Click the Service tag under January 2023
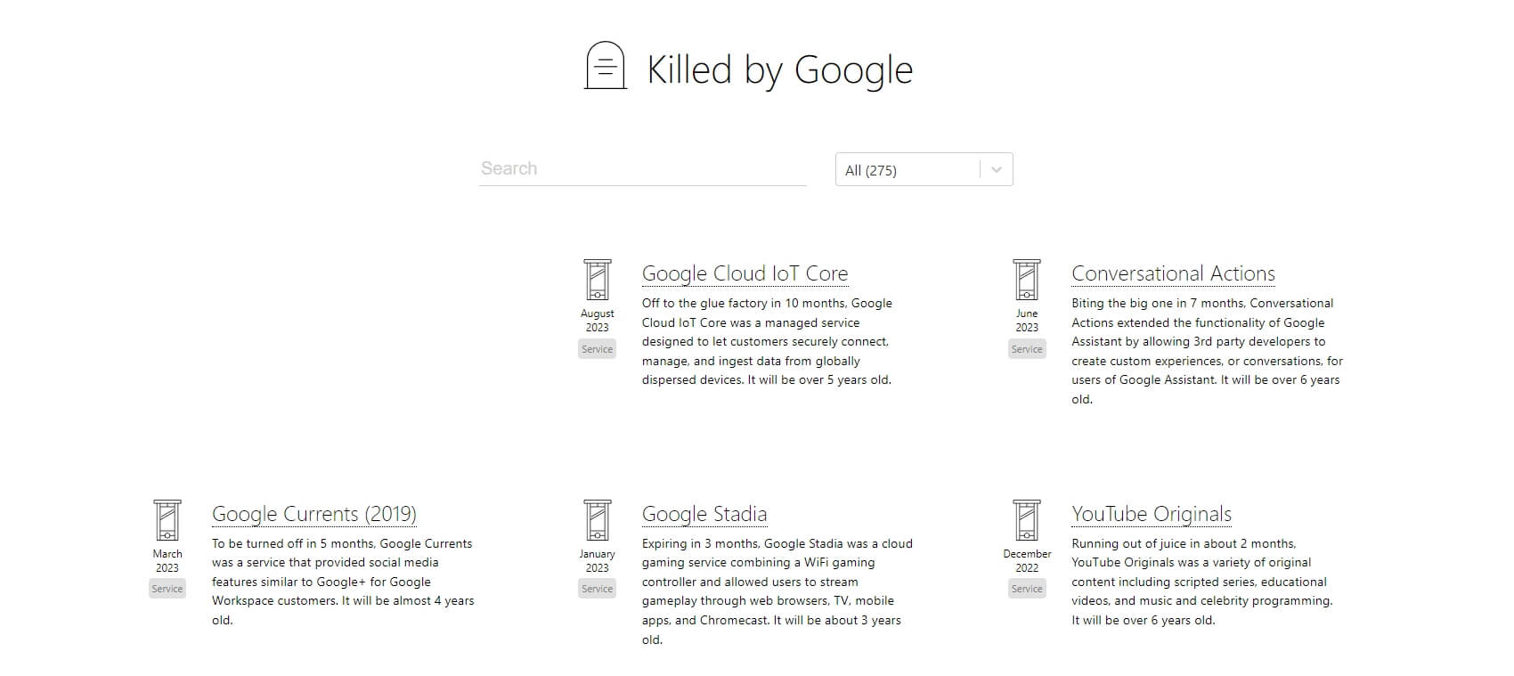This screenshot has height=676, width=1514. pos(597,589)
